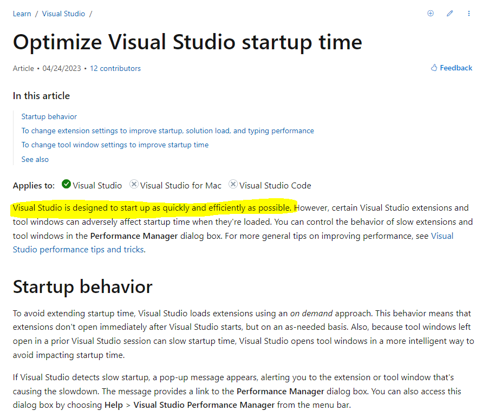Jump to the See also link
The image size is (489, 417).
pos(35,159)
